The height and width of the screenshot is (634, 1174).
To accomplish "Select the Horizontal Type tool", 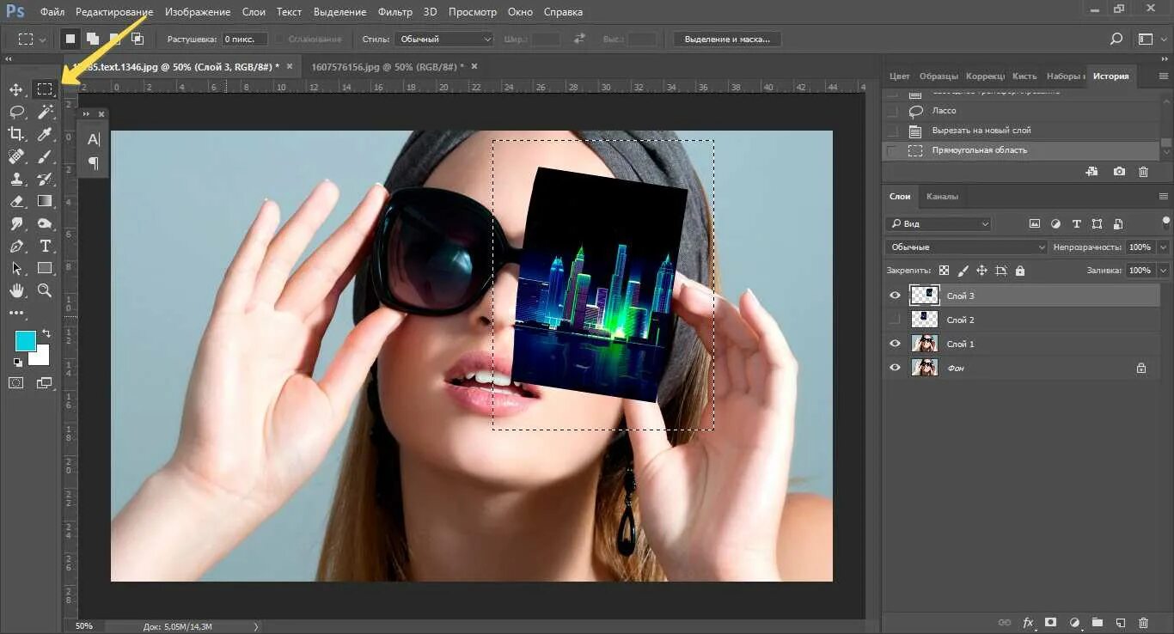I will (x=45, y=246).
